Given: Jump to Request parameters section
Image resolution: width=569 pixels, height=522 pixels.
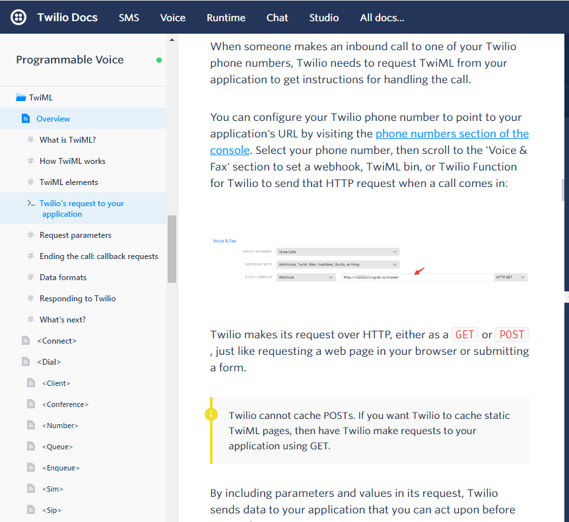Looking at the screenshot, I should click(x=75, y=235).
